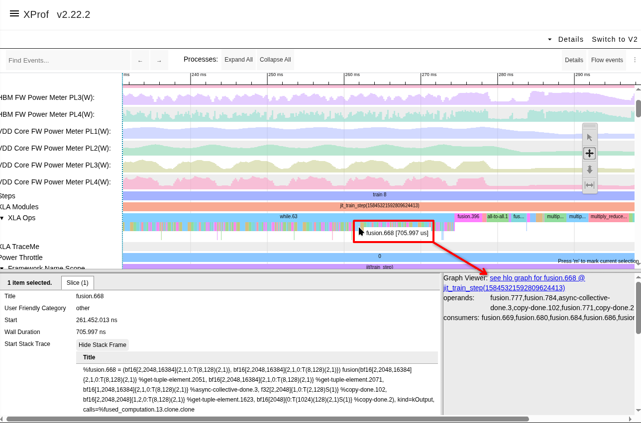Click the XProf title text

pos(36,14)
